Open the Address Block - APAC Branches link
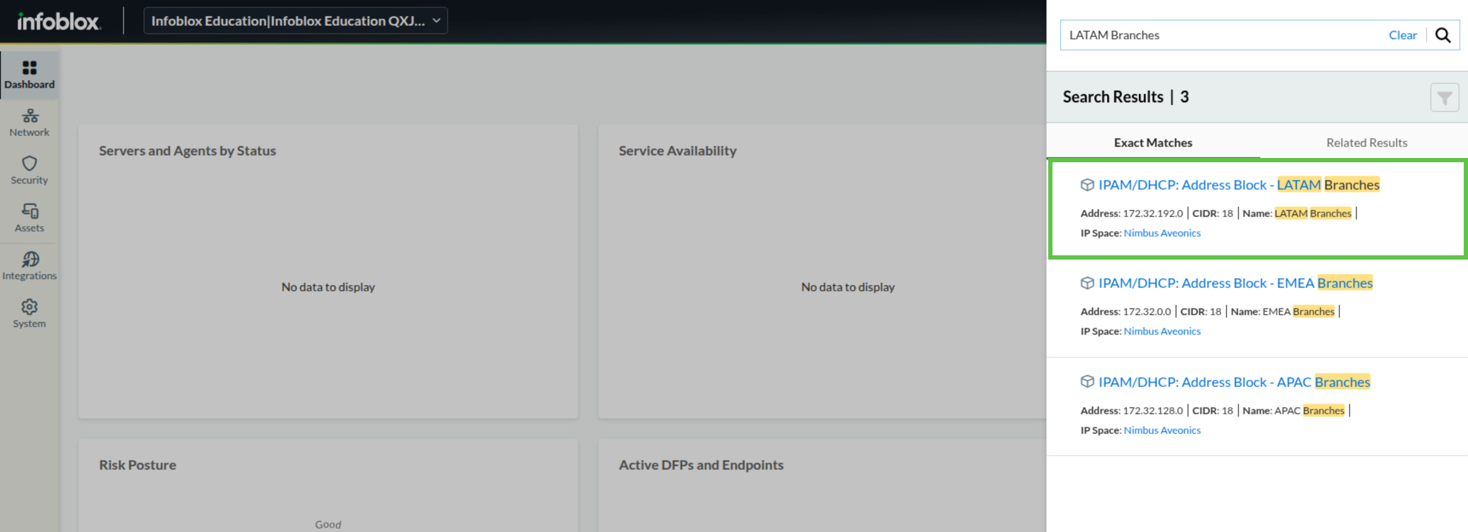This screenshot has height=532, width=1468. 1234,382
